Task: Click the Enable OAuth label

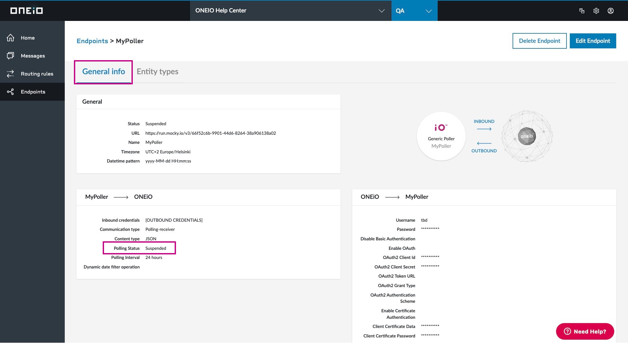Action: [402, 249]
